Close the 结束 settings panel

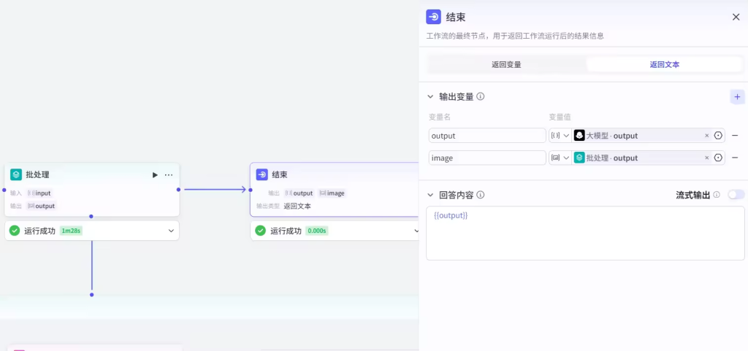736,17
